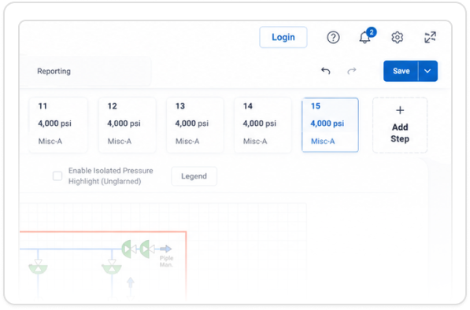
Task: Click the faded upward arrow symbol in diagram
Action: click(x=131, y=282)
